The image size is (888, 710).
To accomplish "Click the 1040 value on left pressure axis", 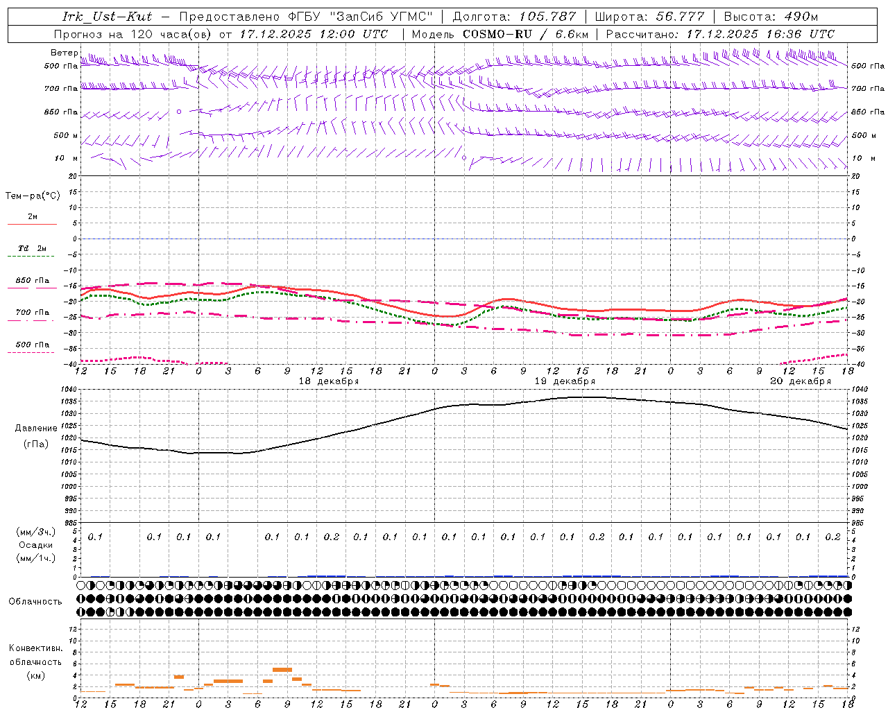I will point(70,390).
